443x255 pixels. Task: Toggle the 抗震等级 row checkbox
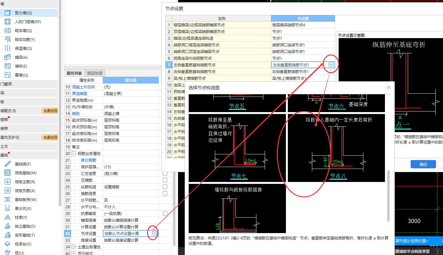[x=165, y=213]
